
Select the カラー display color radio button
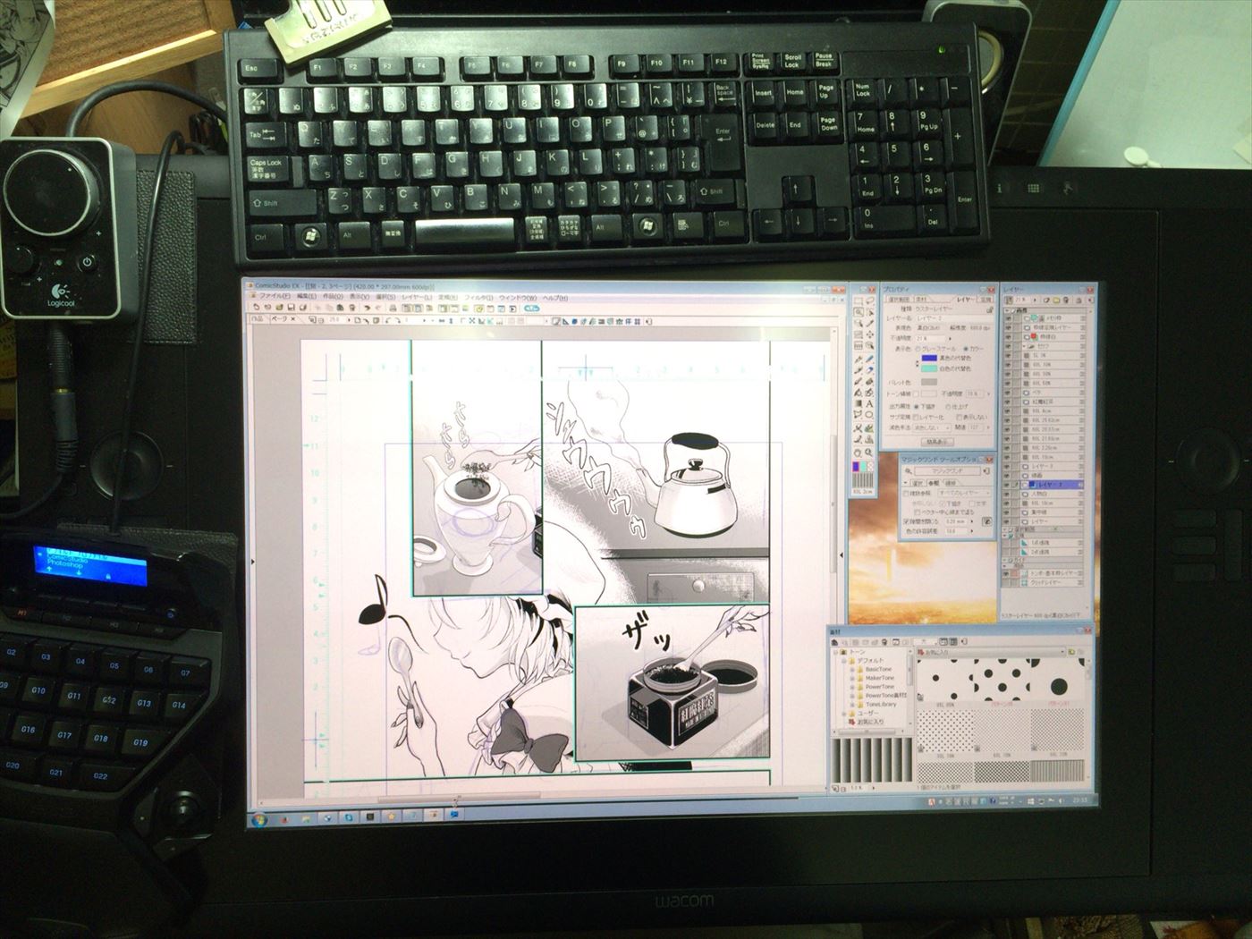tap(964, 350)
